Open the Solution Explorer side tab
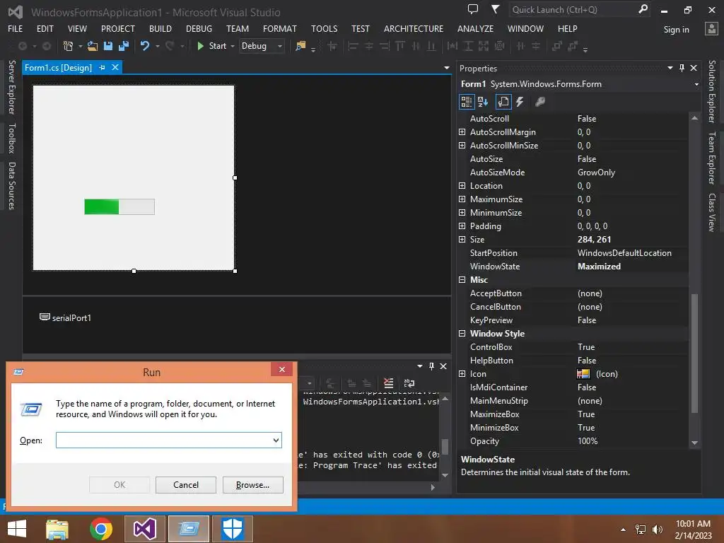This screenshot has width=724, height=543. click(x=711, y=91)
